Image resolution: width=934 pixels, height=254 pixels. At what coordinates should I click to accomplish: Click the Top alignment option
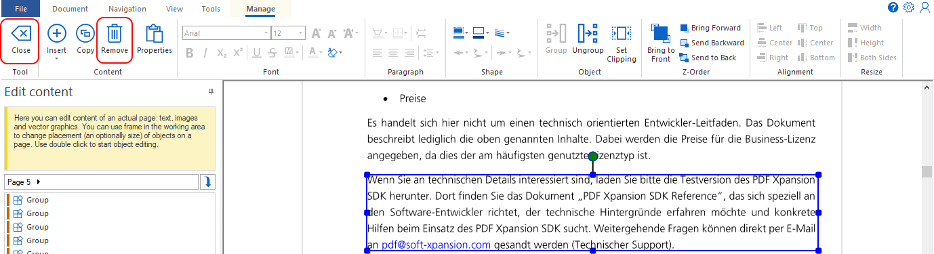click(810, 28)
